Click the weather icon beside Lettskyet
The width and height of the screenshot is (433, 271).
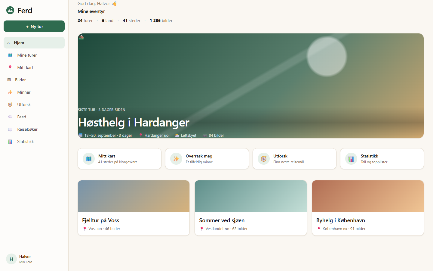pyautogui.click(x=177, y=135)
